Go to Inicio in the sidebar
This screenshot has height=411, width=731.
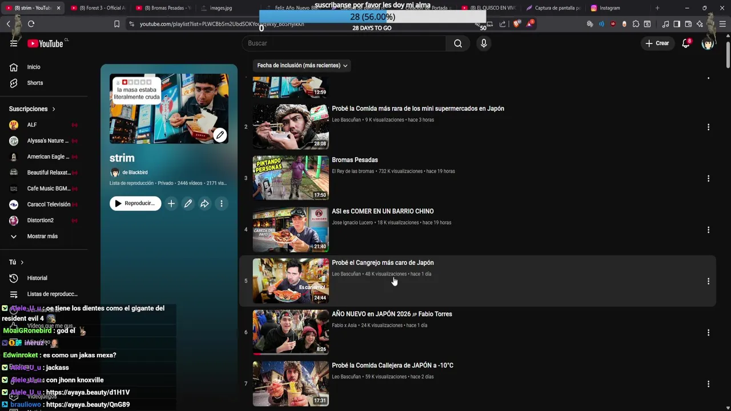[x=34, y=67]
